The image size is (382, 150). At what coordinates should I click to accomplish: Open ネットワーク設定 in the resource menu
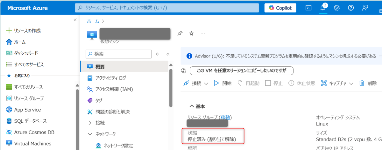tap(118, 146)
